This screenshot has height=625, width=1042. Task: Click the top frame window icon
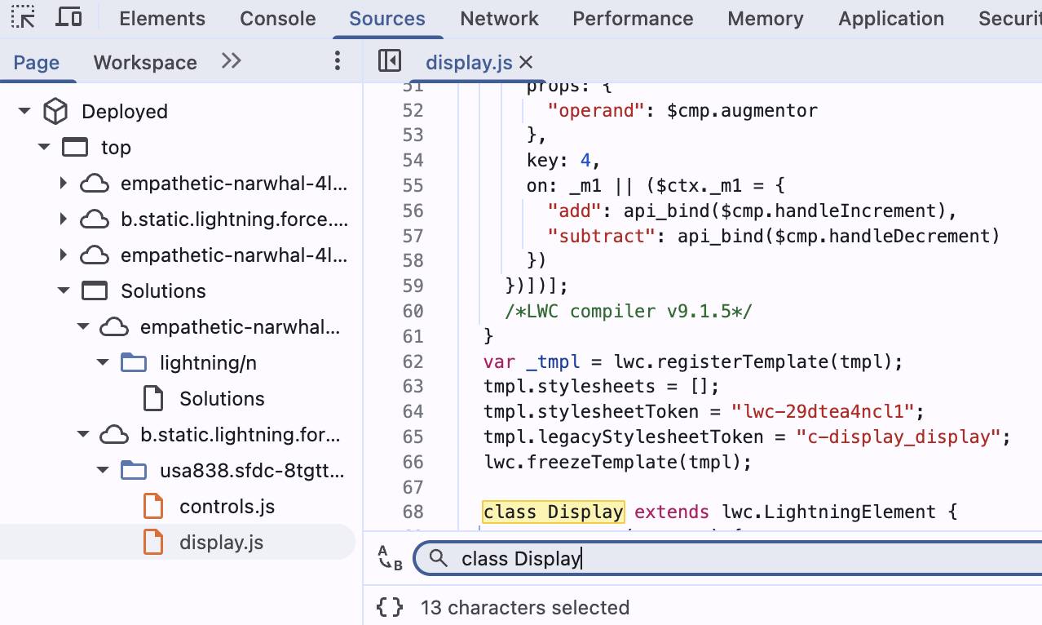pyautogui.click(x=75, y=147)
